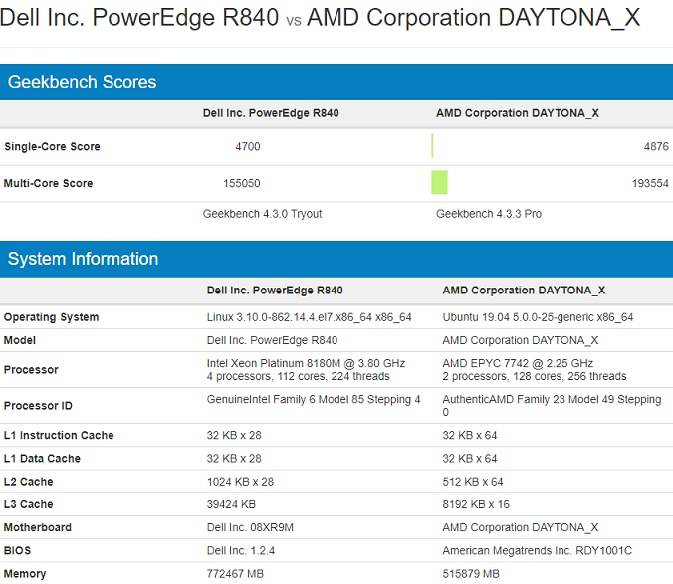673x584 pixels.
Task: Select the BIOS row label
Action: pos(17,551)
